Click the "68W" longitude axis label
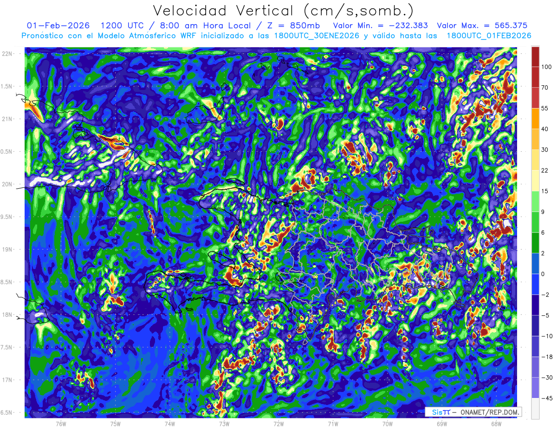 point(496,424)
